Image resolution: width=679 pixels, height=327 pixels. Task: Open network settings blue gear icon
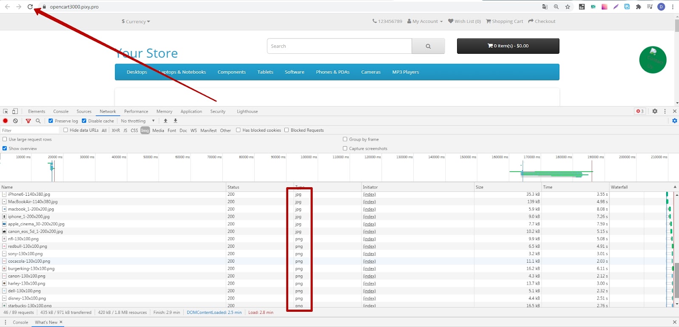pyautogui.click(x=675, y=121)
